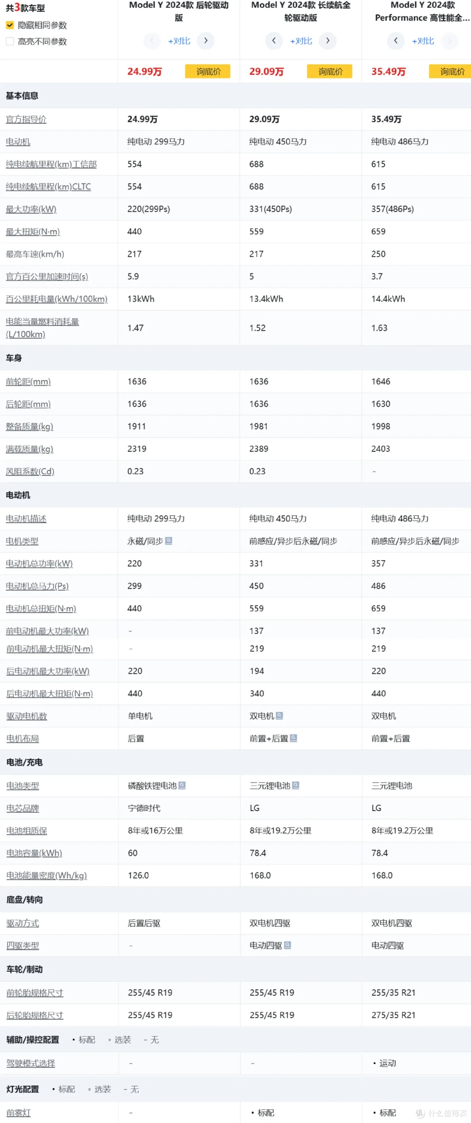Viewport: 471px width, 1123px height.
Task: Click next arrow under Model Y 长续航全轮驱动版
Action: pyautogui.click(x=328, y=41)
